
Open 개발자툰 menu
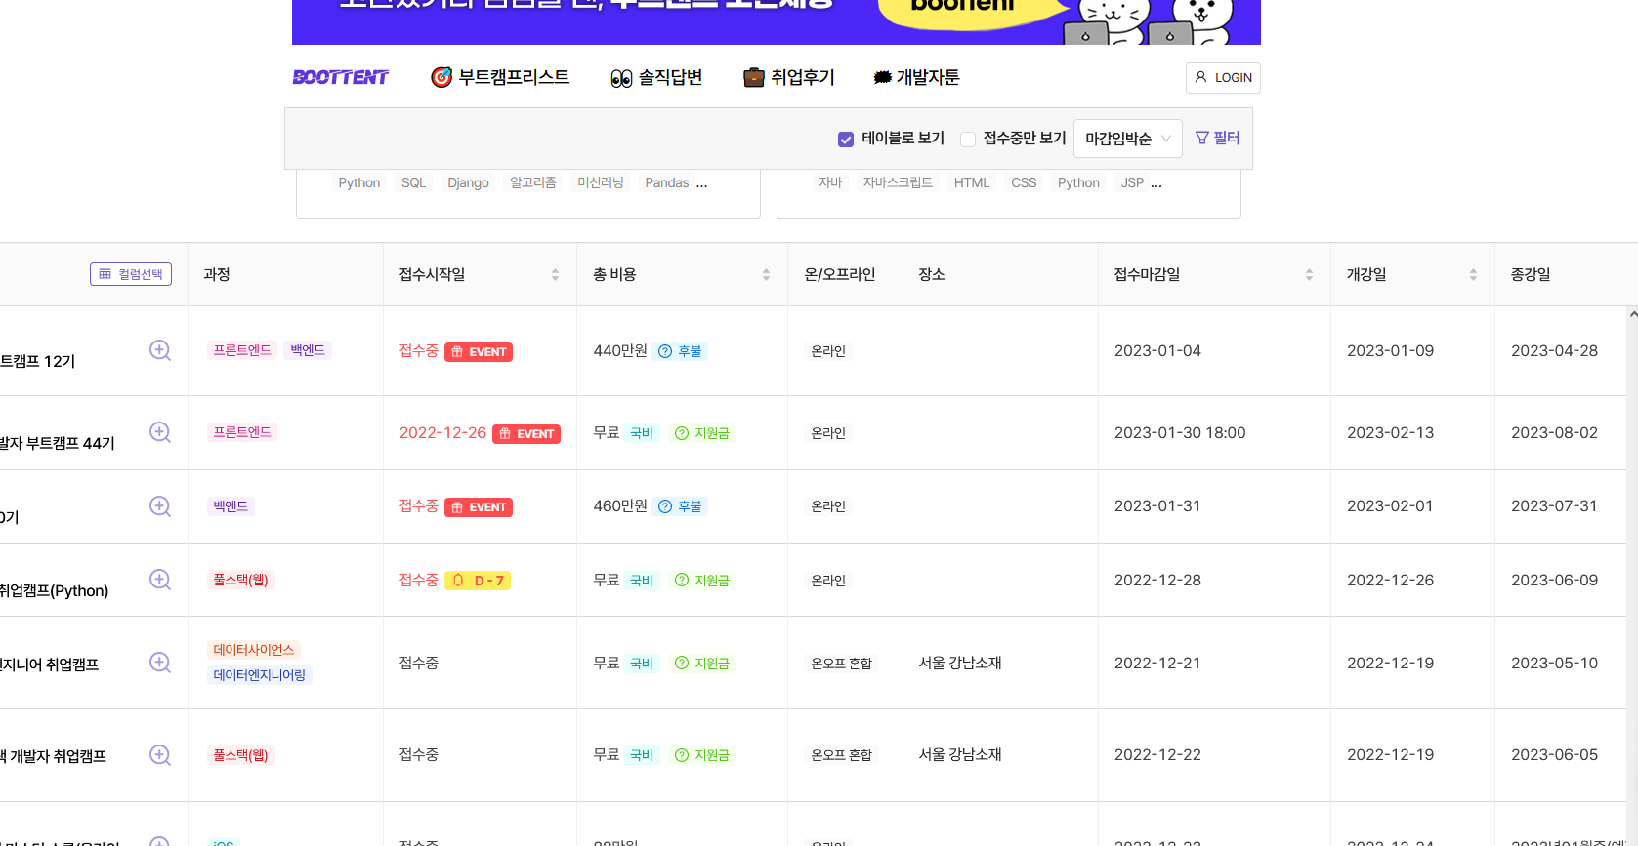click(x=916, y=77)
